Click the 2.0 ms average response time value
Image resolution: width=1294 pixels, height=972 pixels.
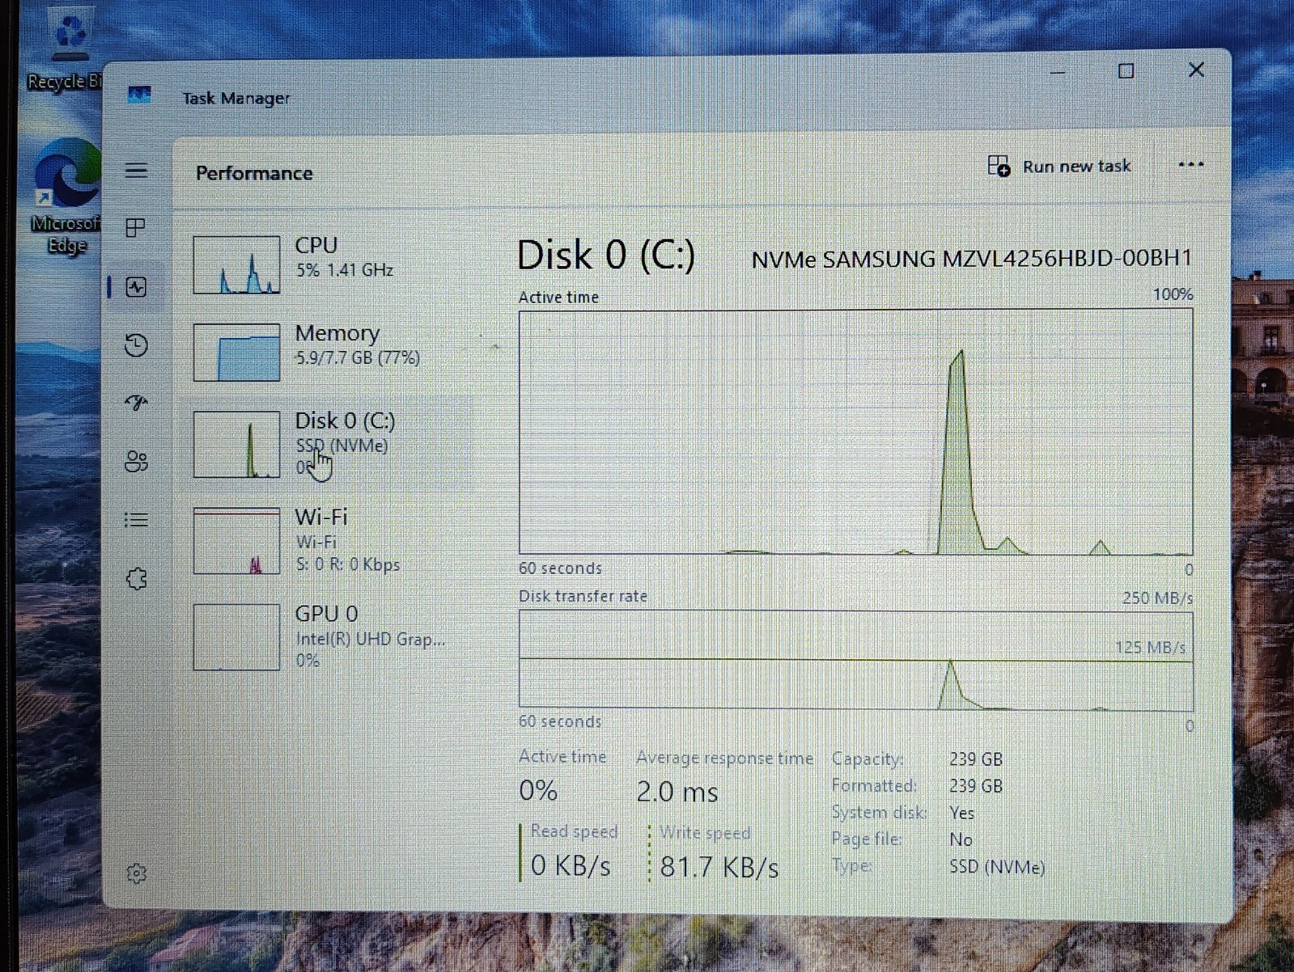coord(677,791)
